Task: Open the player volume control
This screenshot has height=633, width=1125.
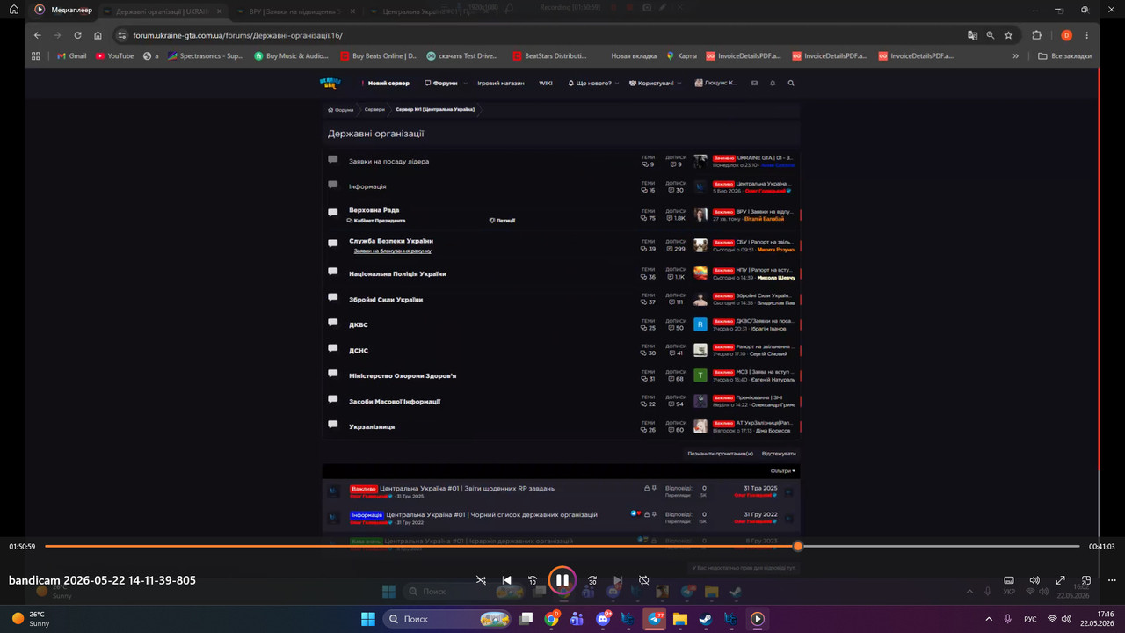Action: coord(1034,580)
